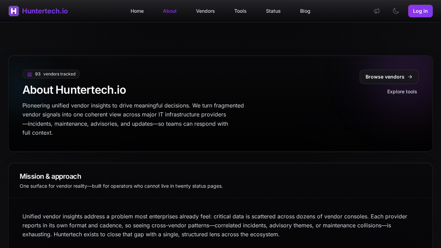Viewport: 441px width, 248px height.
Task: Open the Huntertech.io brand name link
Action: (45, 11)
